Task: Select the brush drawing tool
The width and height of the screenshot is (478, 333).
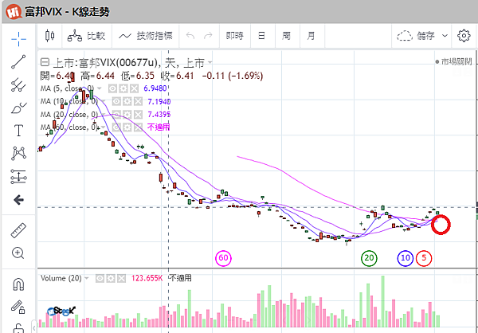Action: coord(18,108)
